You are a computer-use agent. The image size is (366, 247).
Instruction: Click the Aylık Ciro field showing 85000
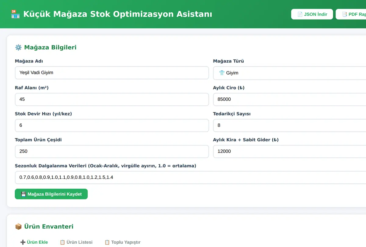tap(289, 99)
